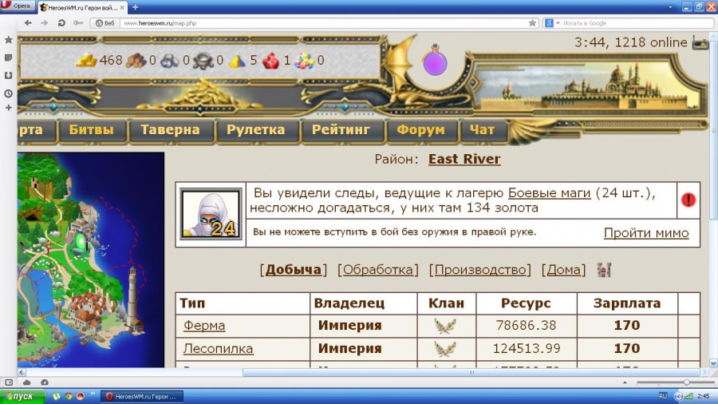Click the Веб security badge
The image size is (718, 404).
tap(105, 23)
